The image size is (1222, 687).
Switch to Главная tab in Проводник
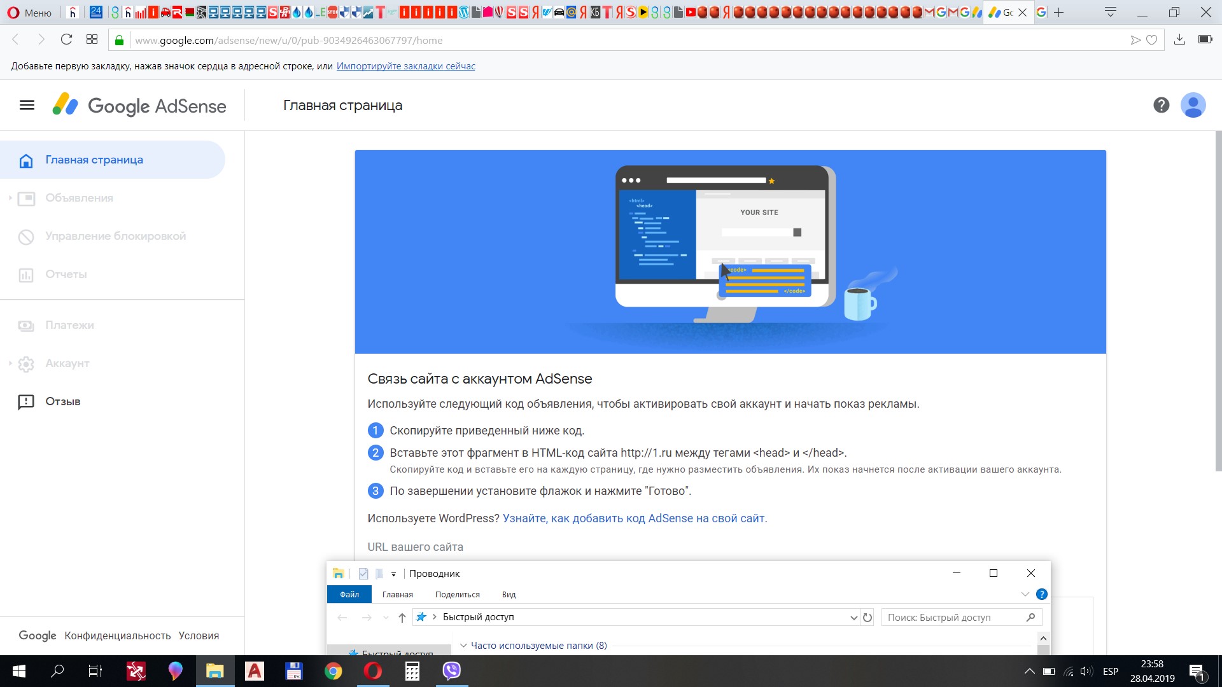pyautogui.click(x=398, y=594)
